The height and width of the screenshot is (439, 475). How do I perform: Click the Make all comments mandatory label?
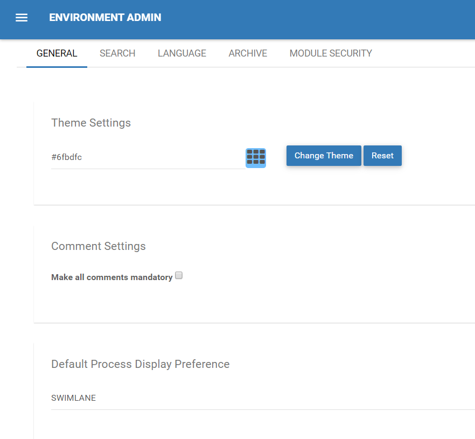[x=111, y=277]
